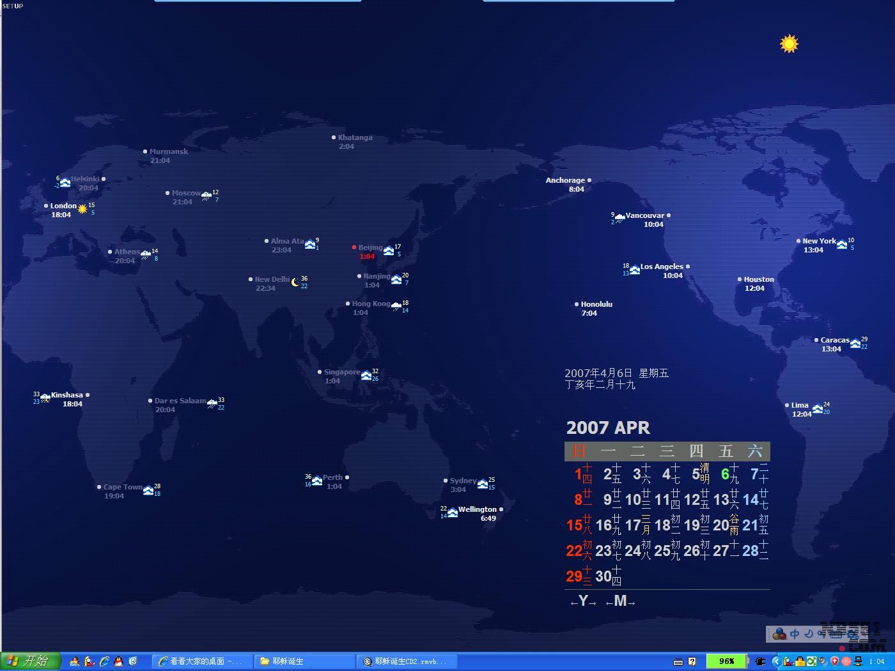Click the red Beijing city marker

point(354,247)
